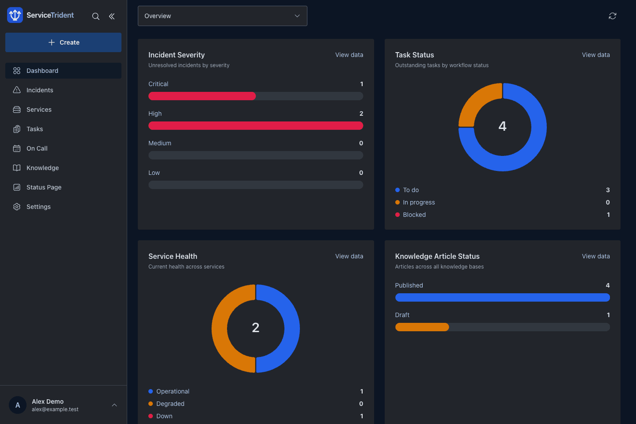Click the High severity bar

pyautogui.click(x=256, y=125)
